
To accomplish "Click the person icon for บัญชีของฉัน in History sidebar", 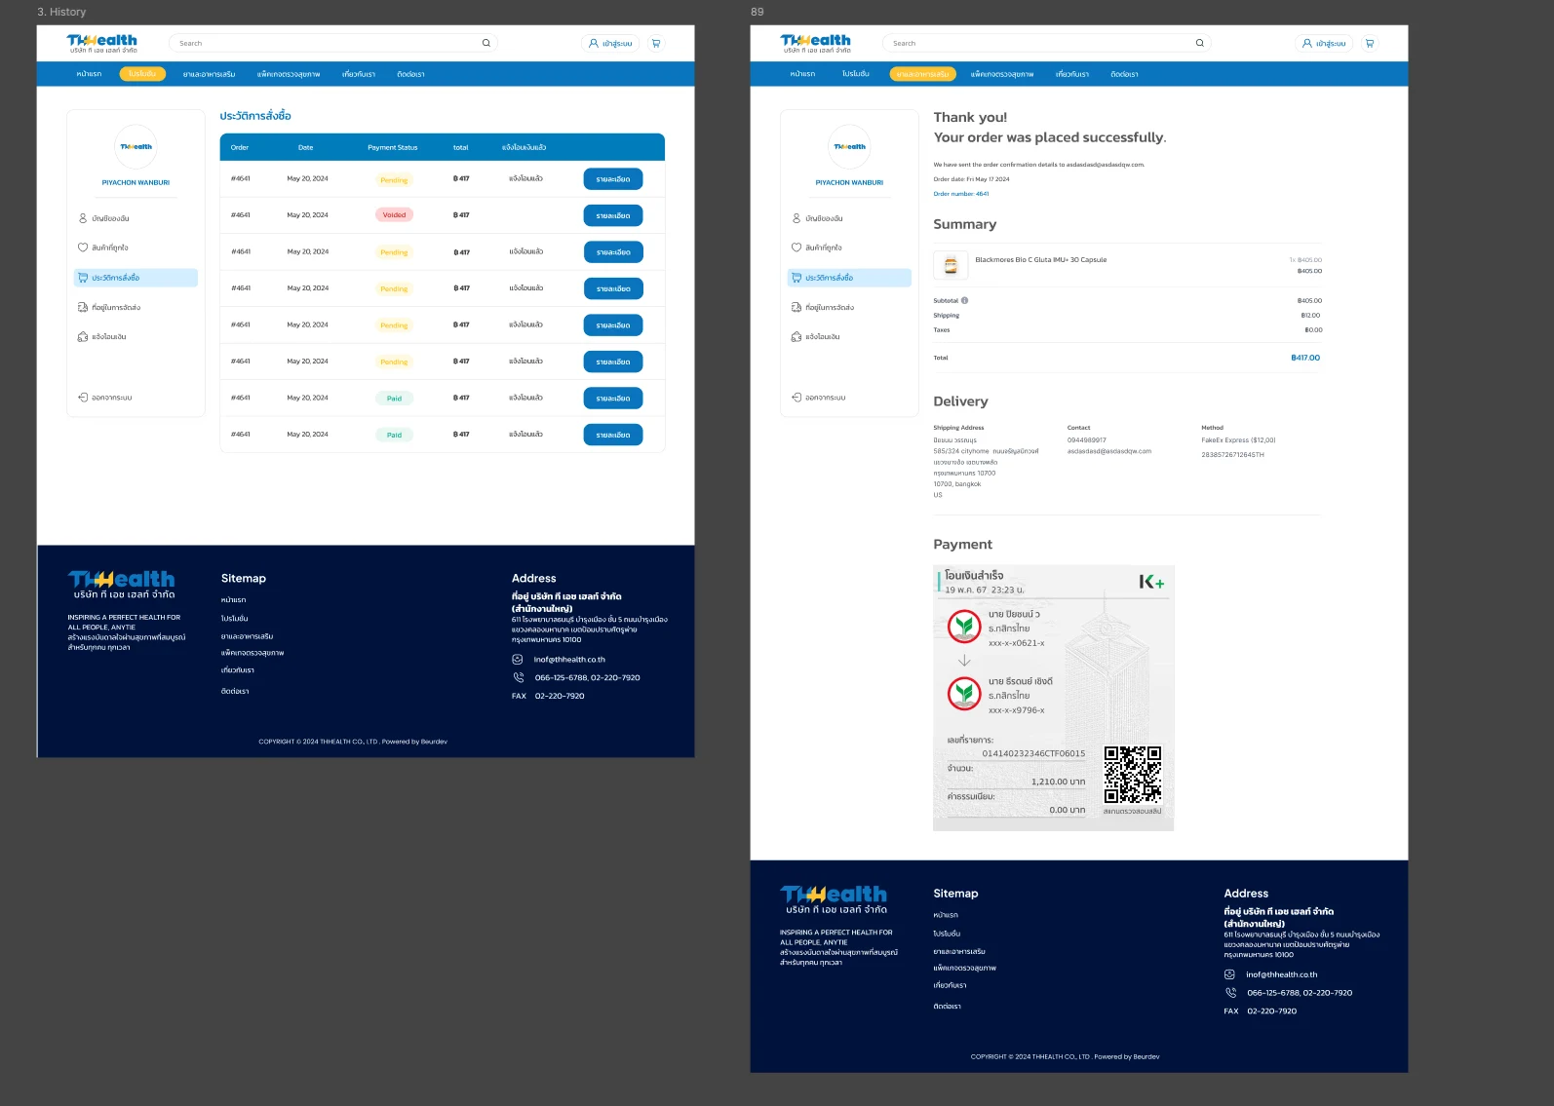I will [x=83, y=218].
